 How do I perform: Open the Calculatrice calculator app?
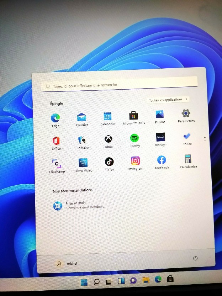[x=188, y=162]
